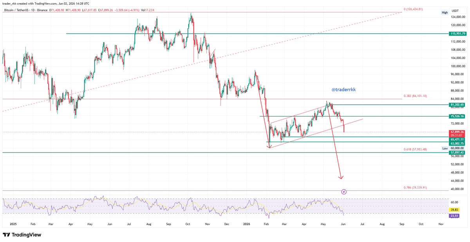Screen dimensions: 470x242
Task: Select the 75,526.16 price level label
Action: click(457, 116)
